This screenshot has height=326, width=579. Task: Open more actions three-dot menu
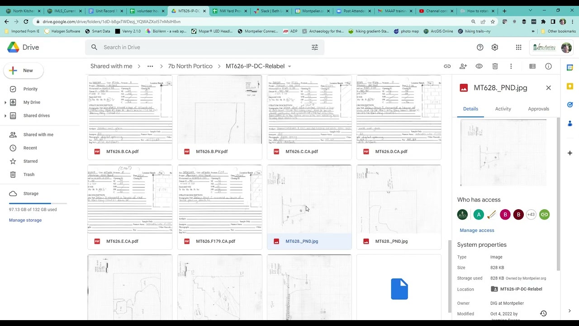pyautogui.click(x=511, y=66)
